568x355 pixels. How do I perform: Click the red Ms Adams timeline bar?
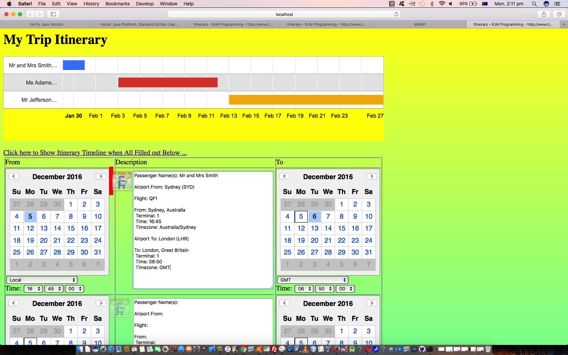tap(168, 82)
